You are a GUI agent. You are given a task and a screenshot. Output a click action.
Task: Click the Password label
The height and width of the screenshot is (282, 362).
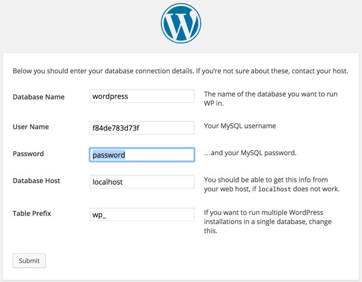click(28, 154)
